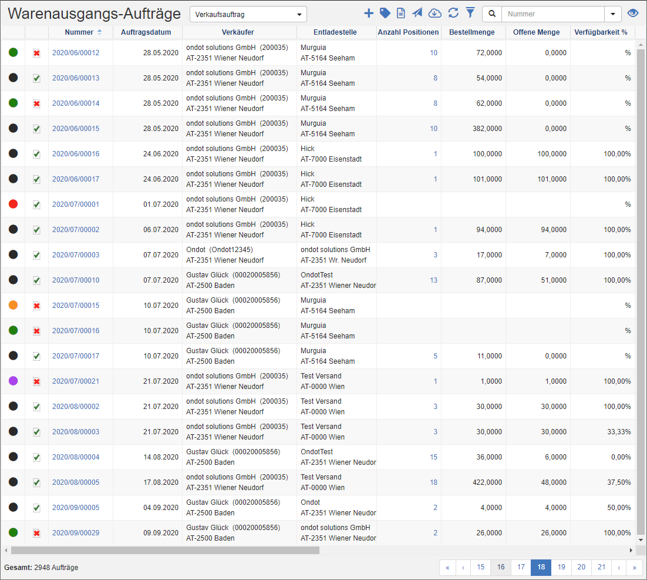Click position count 13 for order 2020/07/00010
This screenshot has width=647, height=580.
click(x=433, y=280)
